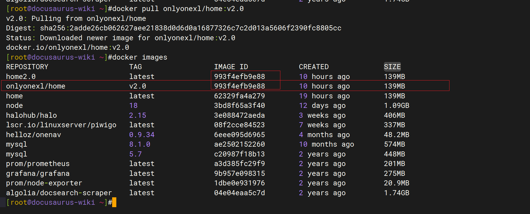Click the 406MB size value
Viewport: 530px width, 214px height.
pos(394,115)
